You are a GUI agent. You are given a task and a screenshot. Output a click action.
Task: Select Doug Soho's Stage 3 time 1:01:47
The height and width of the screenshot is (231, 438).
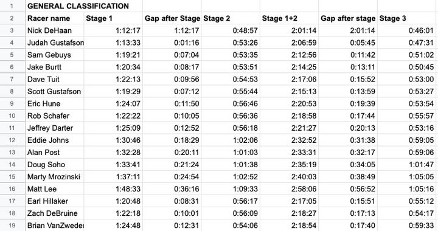coord(408,164)
